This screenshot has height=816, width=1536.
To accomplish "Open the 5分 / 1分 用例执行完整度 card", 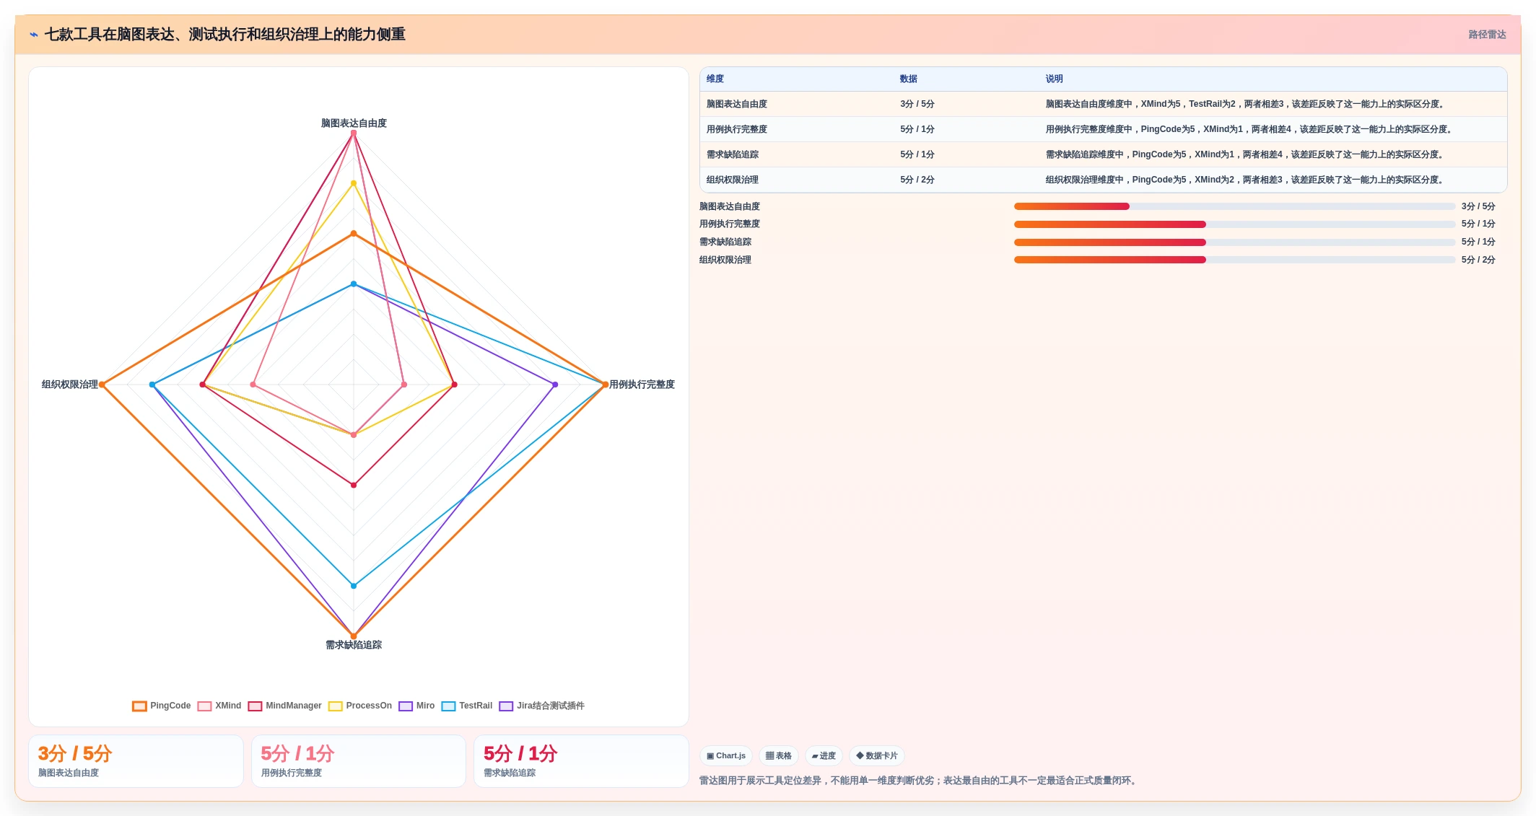I will 359,761.
